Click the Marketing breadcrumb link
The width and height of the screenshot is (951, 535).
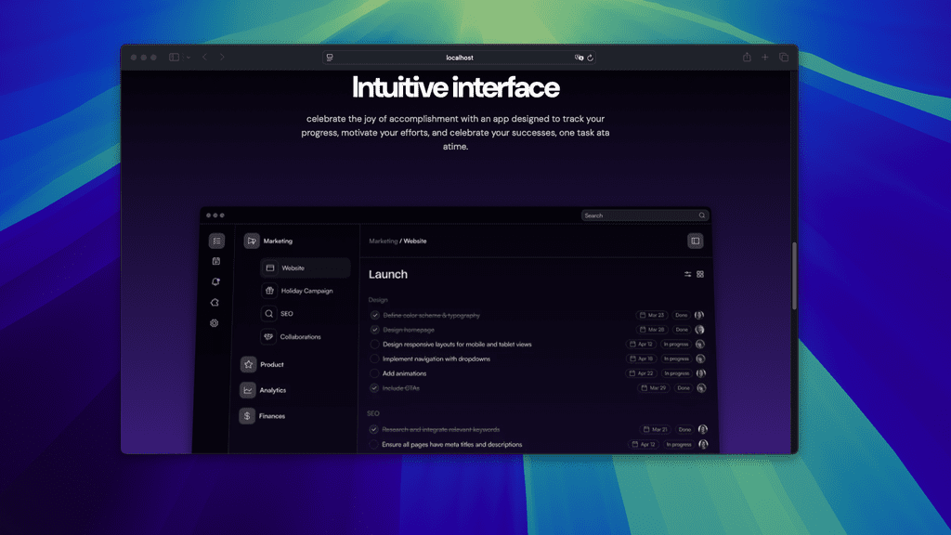pos(383,241)
